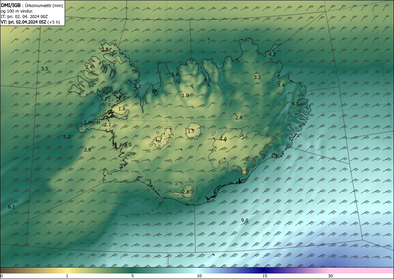Click the 4.2 value on the map
This screenshot has height=279, width=394.
[272, 54]
